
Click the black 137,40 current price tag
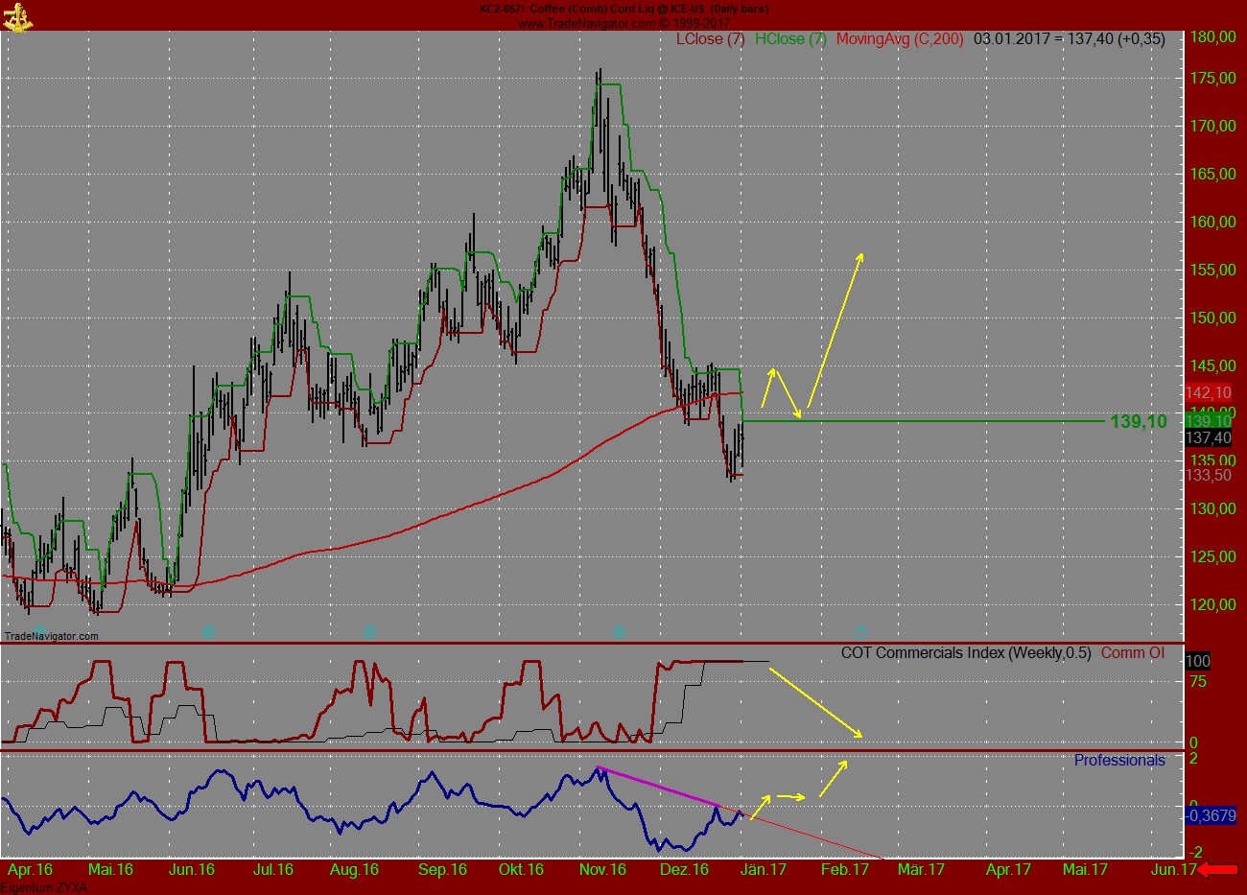[1211, 438]
